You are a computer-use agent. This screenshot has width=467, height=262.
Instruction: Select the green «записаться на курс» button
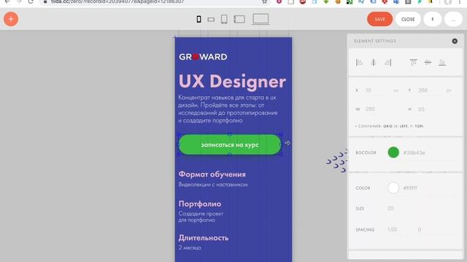point(230,145)
